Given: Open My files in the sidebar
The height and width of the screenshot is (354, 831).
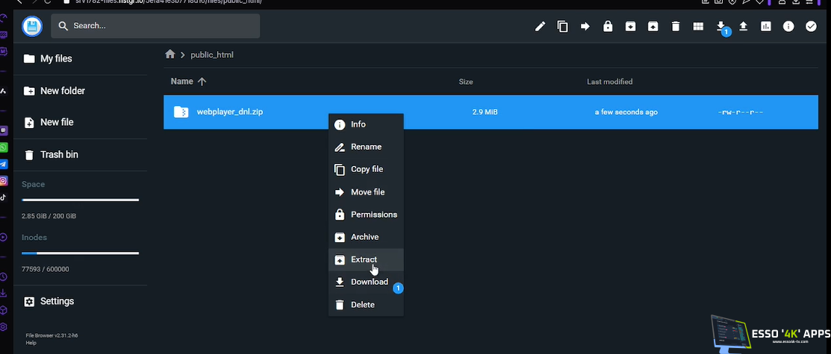Looking at the screenshot, I should (x=56, y=59).
